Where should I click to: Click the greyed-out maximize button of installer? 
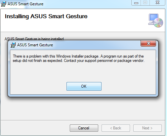tap(145, 3)
